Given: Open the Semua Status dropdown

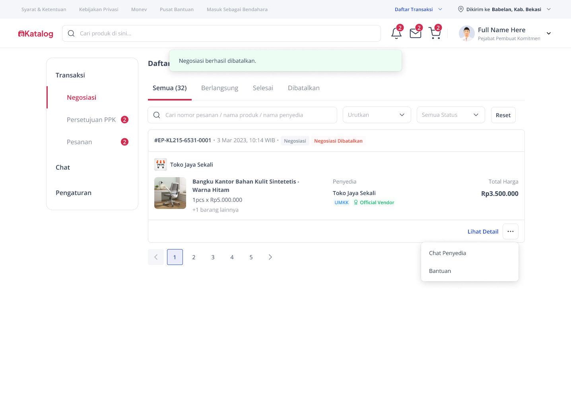Looking at the screenshot, I should (450, 115).
